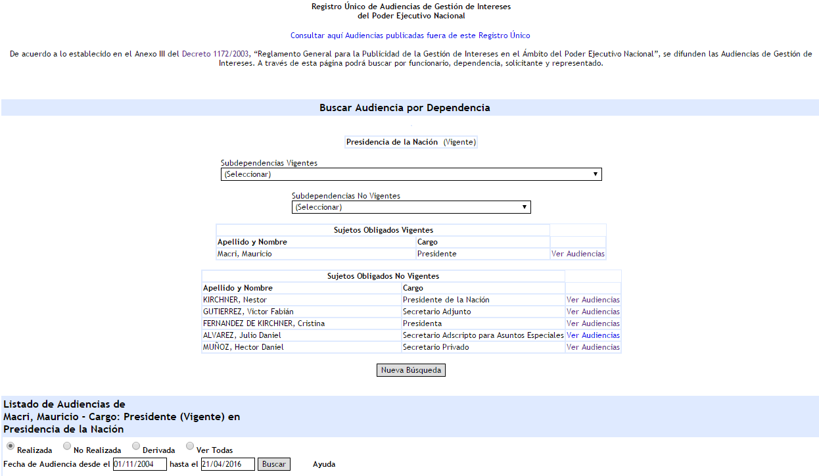819x476 pixels.
Task: Select the Ver Todas radio option
Action: (x=190, y=446)
